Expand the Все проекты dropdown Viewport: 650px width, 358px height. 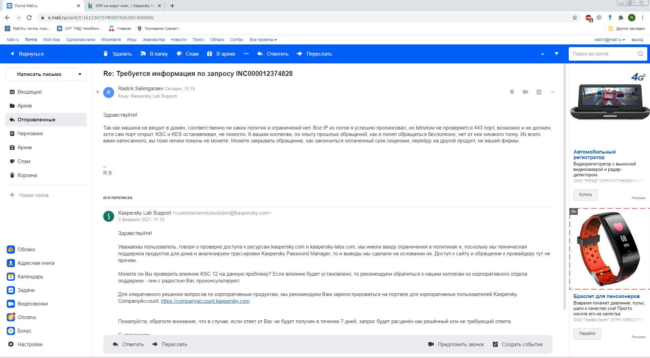tap(263, 40)
